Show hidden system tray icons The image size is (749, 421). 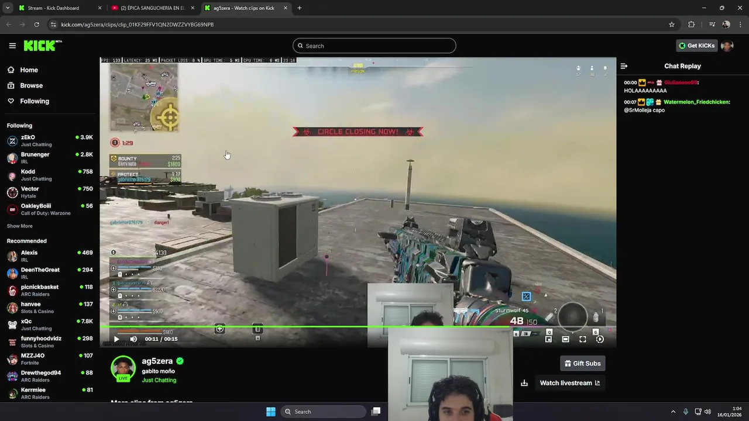(x=673, y=412)
